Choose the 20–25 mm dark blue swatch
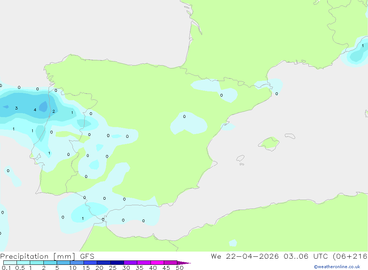 click(x=103, y=263)
